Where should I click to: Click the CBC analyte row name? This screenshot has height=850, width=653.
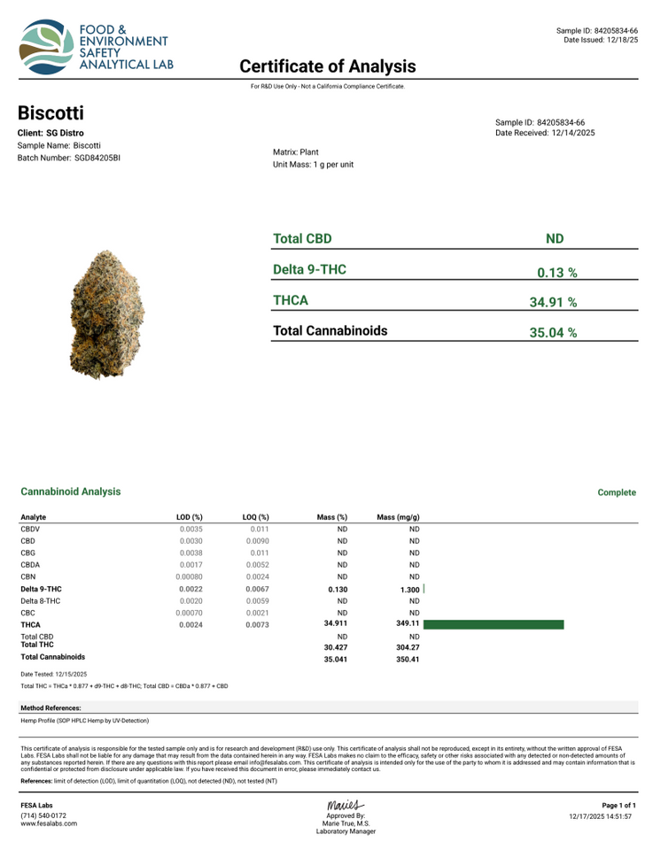coord(27,613)
